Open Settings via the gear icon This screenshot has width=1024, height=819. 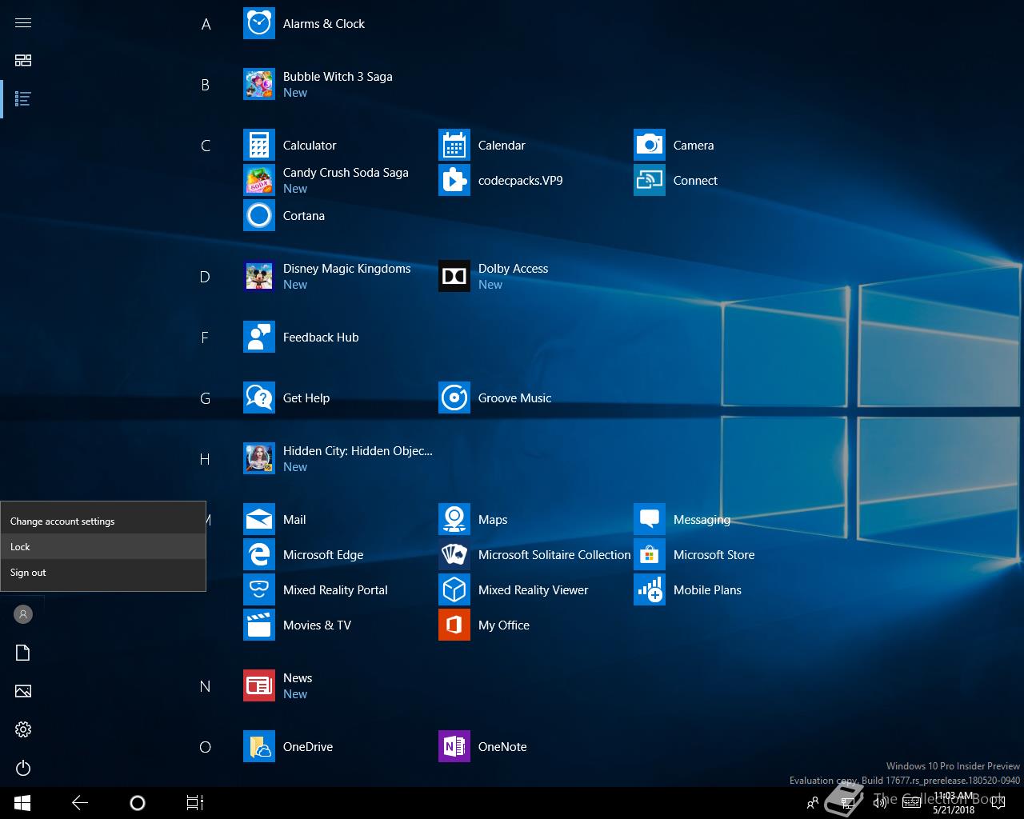click(x=23, y=729)
